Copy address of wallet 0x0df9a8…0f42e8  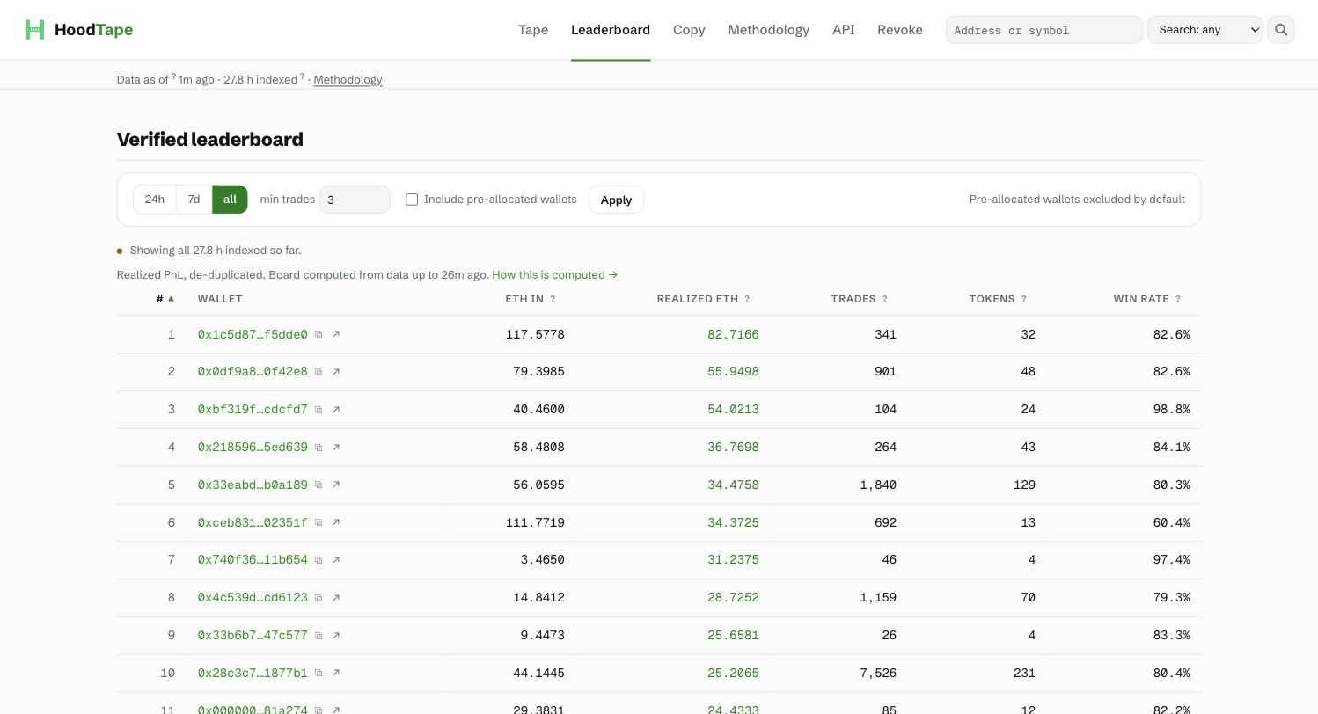click(x=319, y=372)
